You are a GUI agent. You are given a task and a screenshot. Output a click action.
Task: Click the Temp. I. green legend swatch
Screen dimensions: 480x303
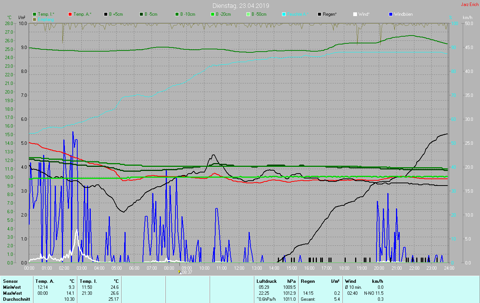point(34,14)
